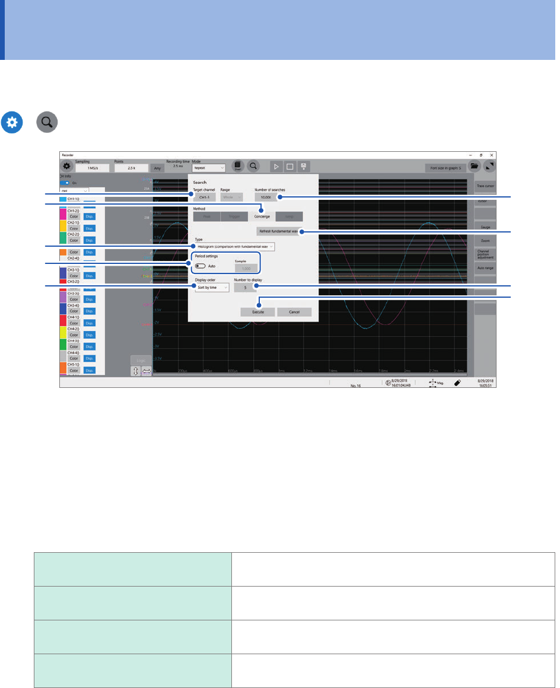Click the full-screen expand arrows icon

click(489, 166)
